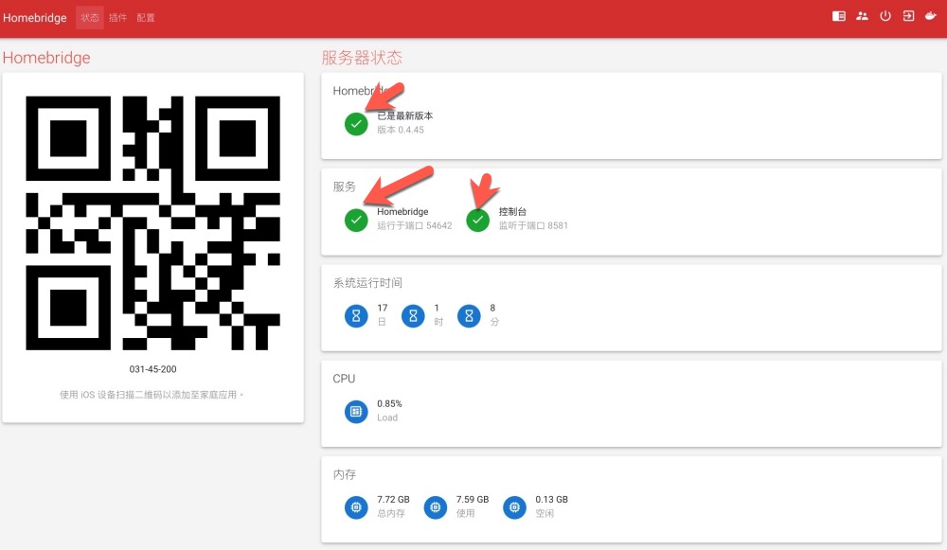Click the CPU load chip icon

(x=356, y=412)
